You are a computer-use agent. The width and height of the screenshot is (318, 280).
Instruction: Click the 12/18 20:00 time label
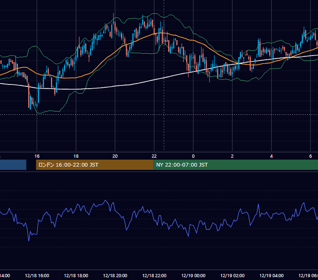click(115, 275)
